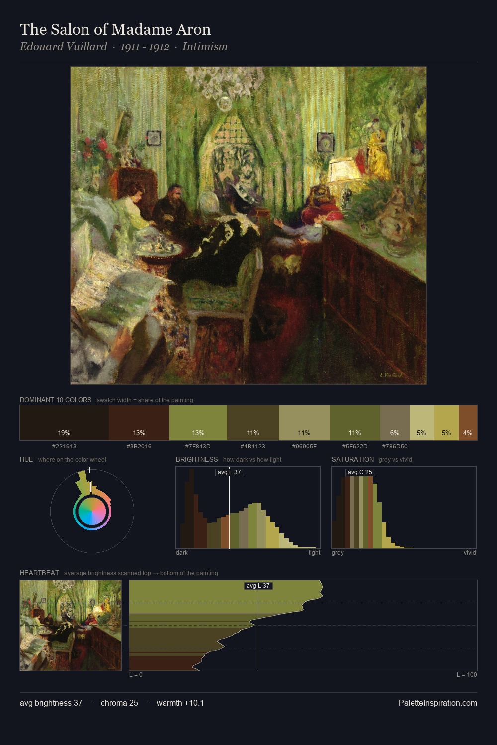Open the small heartbeat painting thumbnail

(x=71, y=625)
